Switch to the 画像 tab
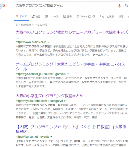Screen dimensions: 129x147 pos(68,16)
